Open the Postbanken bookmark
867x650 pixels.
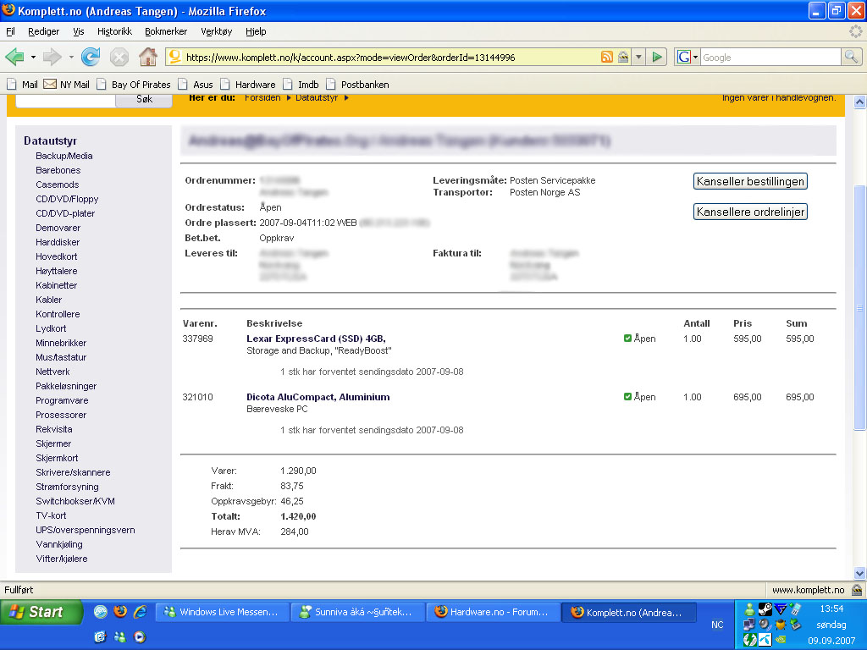358,85
